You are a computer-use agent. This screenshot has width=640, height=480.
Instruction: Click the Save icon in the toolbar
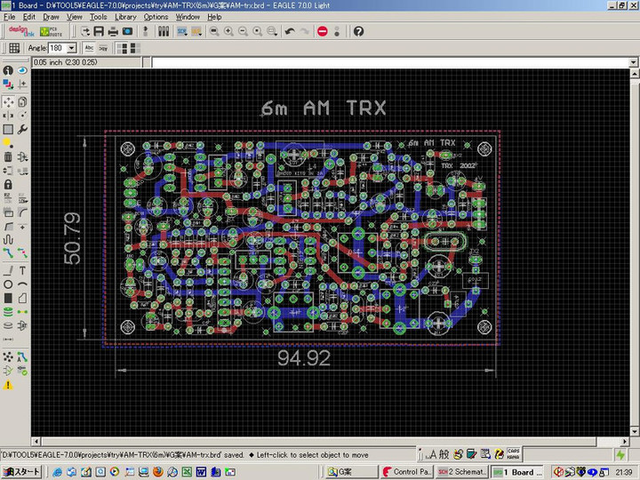tap(97, 31)
